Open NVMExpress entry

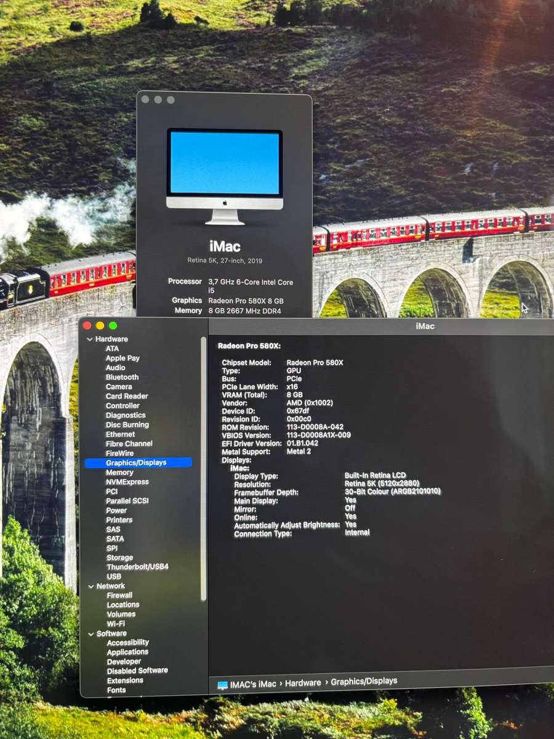(127, 482)
